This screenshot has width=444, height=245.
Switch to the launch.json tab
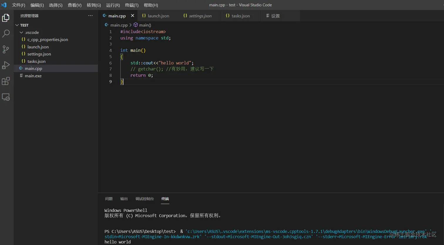click(159, 16)
